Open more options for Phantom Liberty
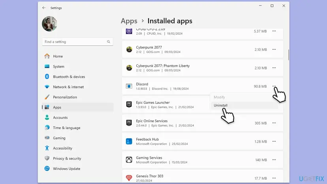 (x=274, y=68)
